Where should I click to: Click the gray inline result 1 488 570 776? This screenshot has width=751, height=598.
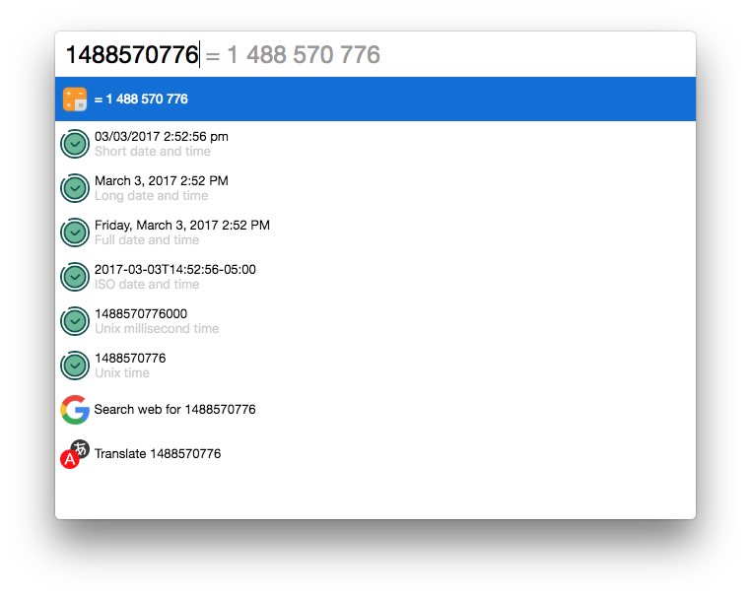click(304, 54)
